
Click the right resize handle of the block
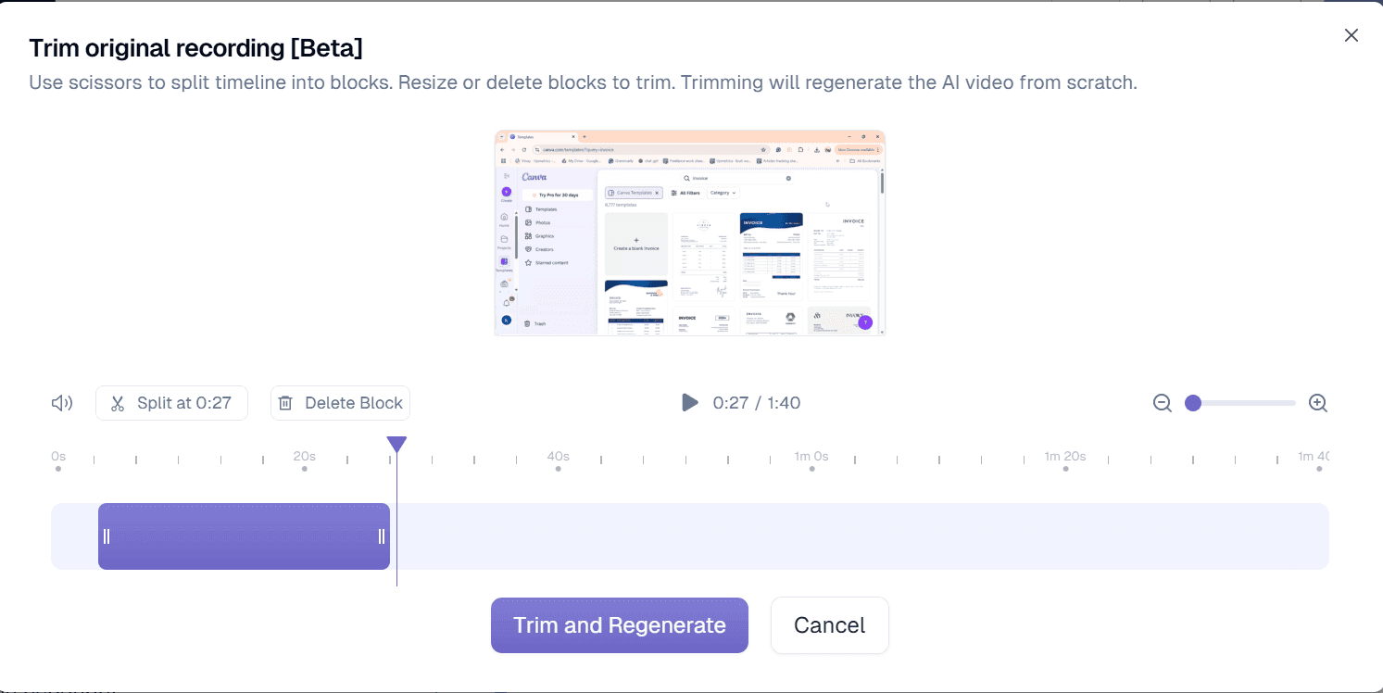point(381,535)
